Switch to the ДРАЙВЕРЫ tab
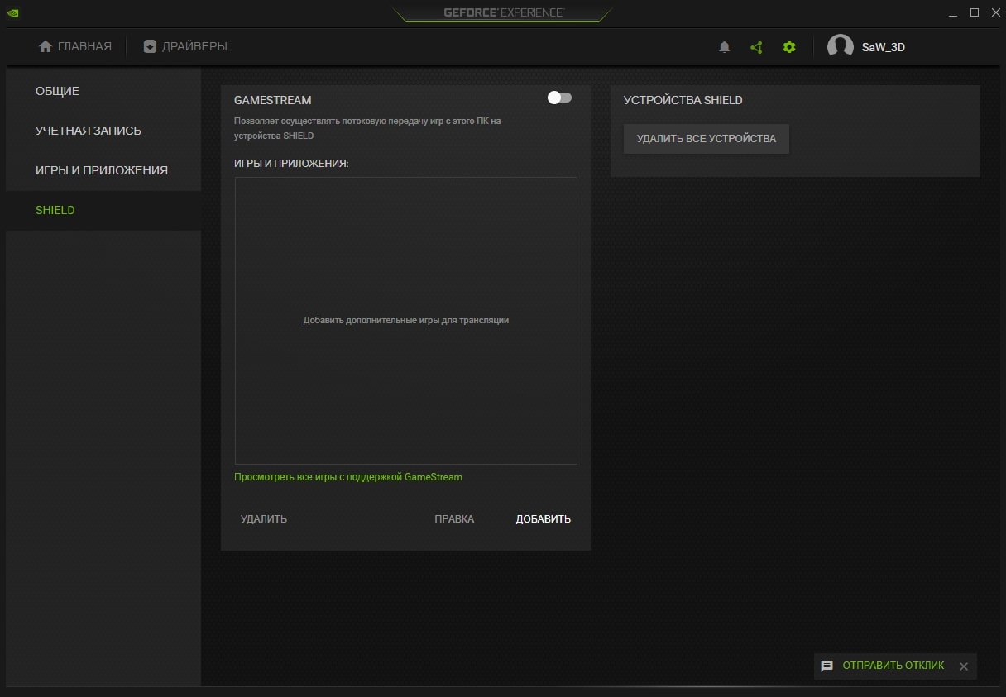The width and height of the screenshot is (1006, 697). coord(185,46)
